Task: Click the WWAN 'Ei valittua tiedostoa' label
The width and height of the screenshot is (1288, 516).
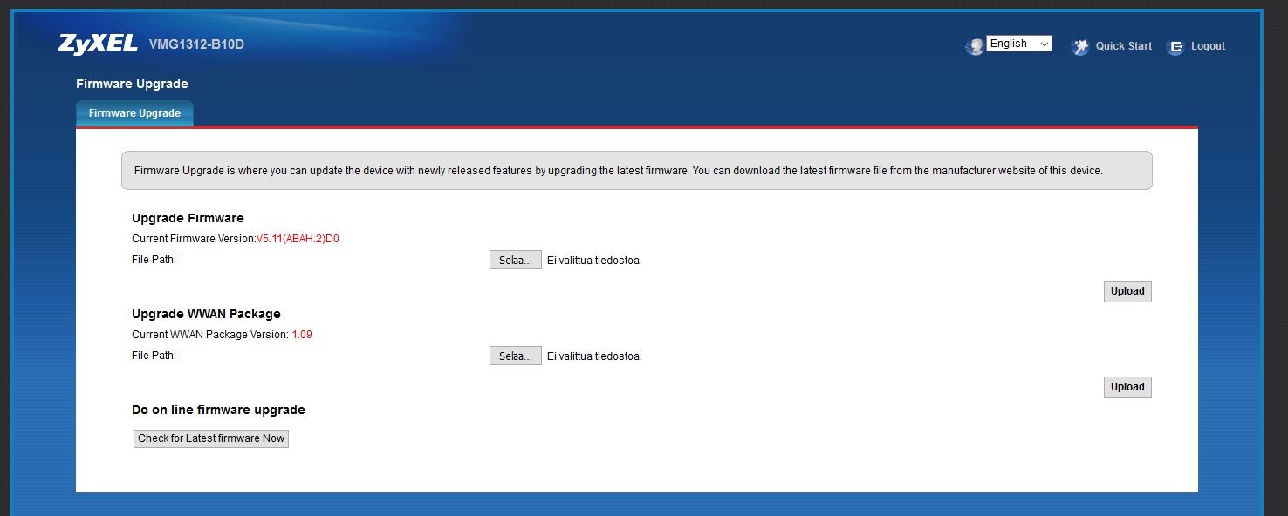Action: click(x=593, y=356)
